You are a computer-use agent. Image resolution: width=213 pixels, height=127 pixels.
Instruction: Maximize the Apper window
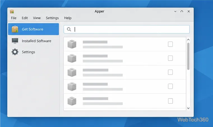182,11
